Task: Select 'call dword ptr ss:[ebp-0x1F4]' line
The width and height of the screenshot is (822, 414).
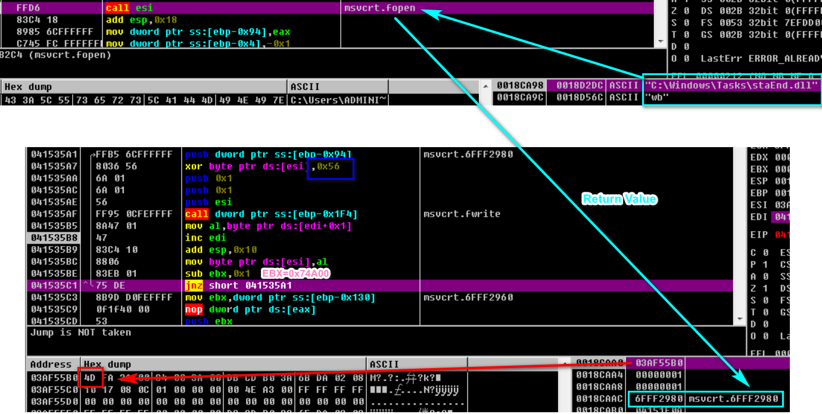Action: pyautogui.click(x=272, y=214)
